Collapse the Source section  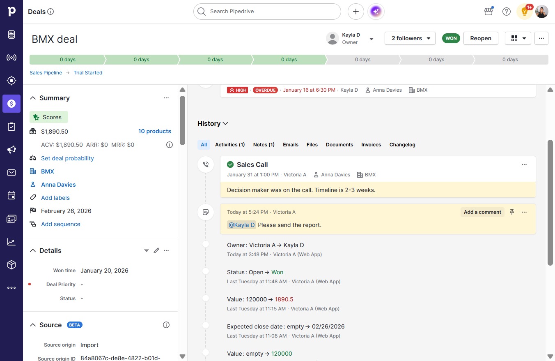click(x=33, y=325)
